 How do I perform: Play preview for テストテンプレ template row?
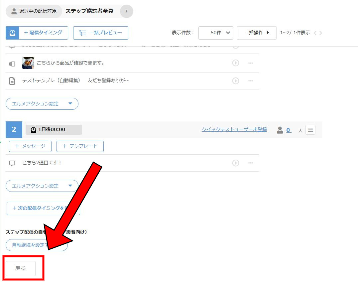236,81
